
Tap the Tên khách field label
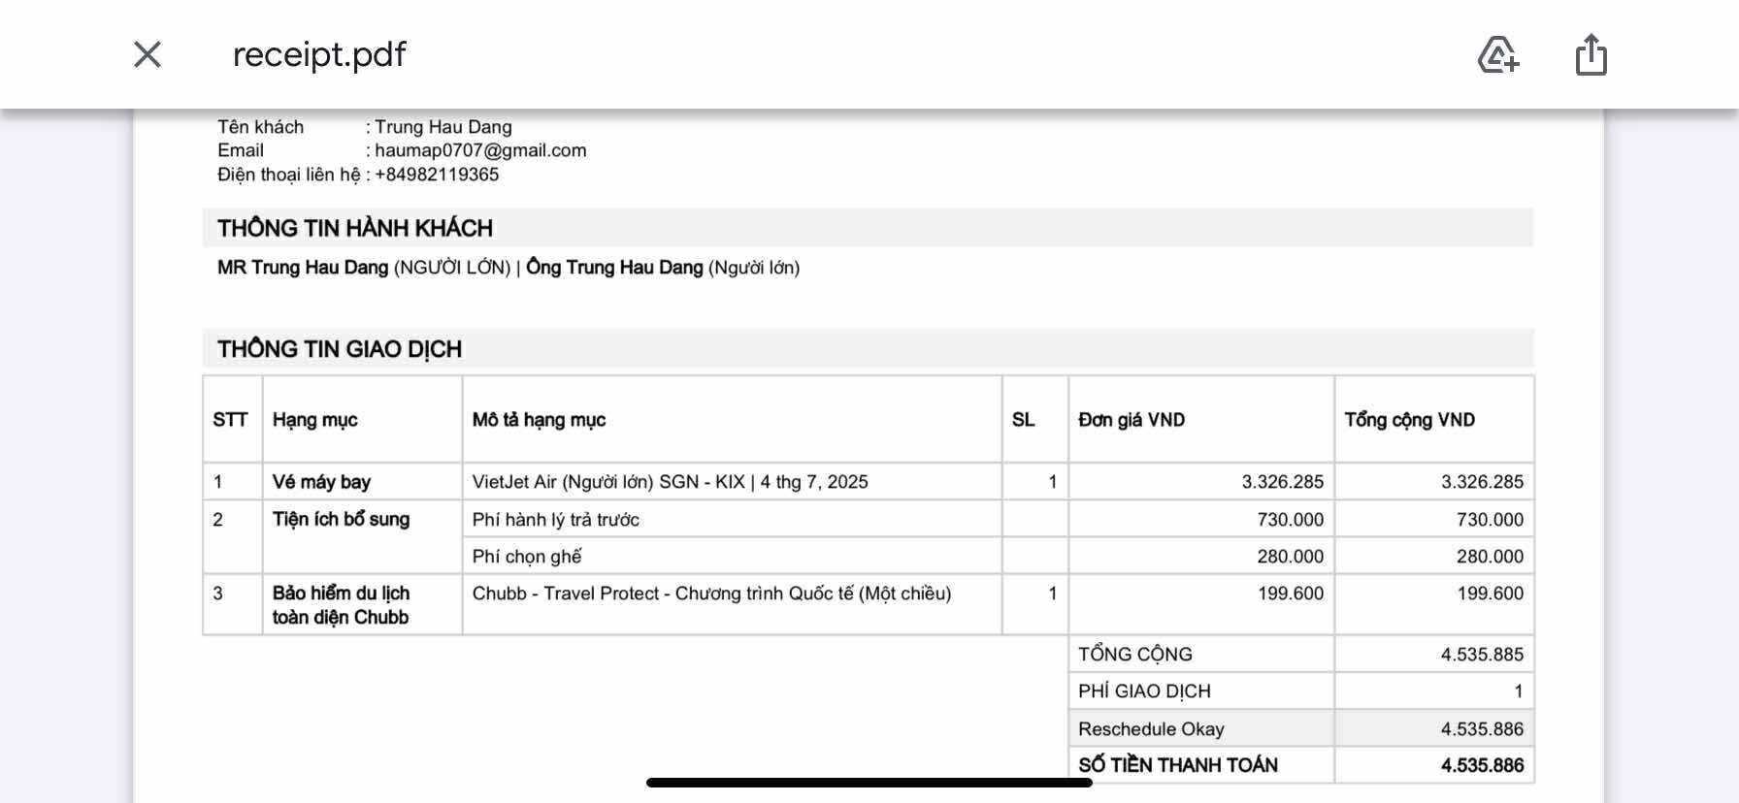(260, 127)
